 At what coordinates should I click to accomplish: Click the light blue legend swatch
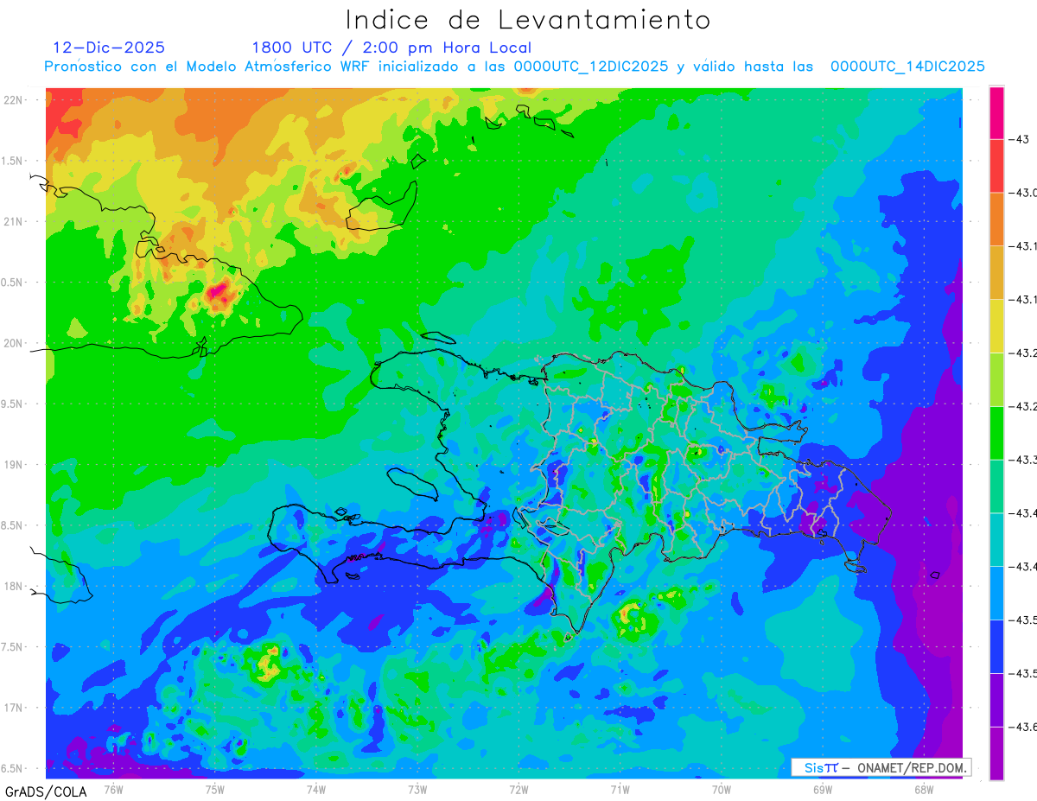click(996, 593)
